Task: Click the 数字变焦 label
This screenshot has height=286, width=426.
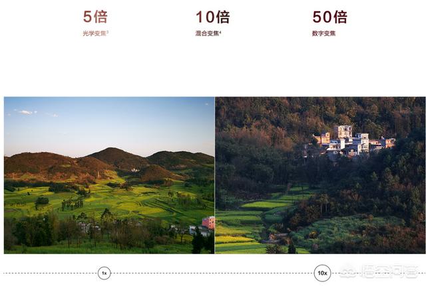Action: (x=323, y=34)
